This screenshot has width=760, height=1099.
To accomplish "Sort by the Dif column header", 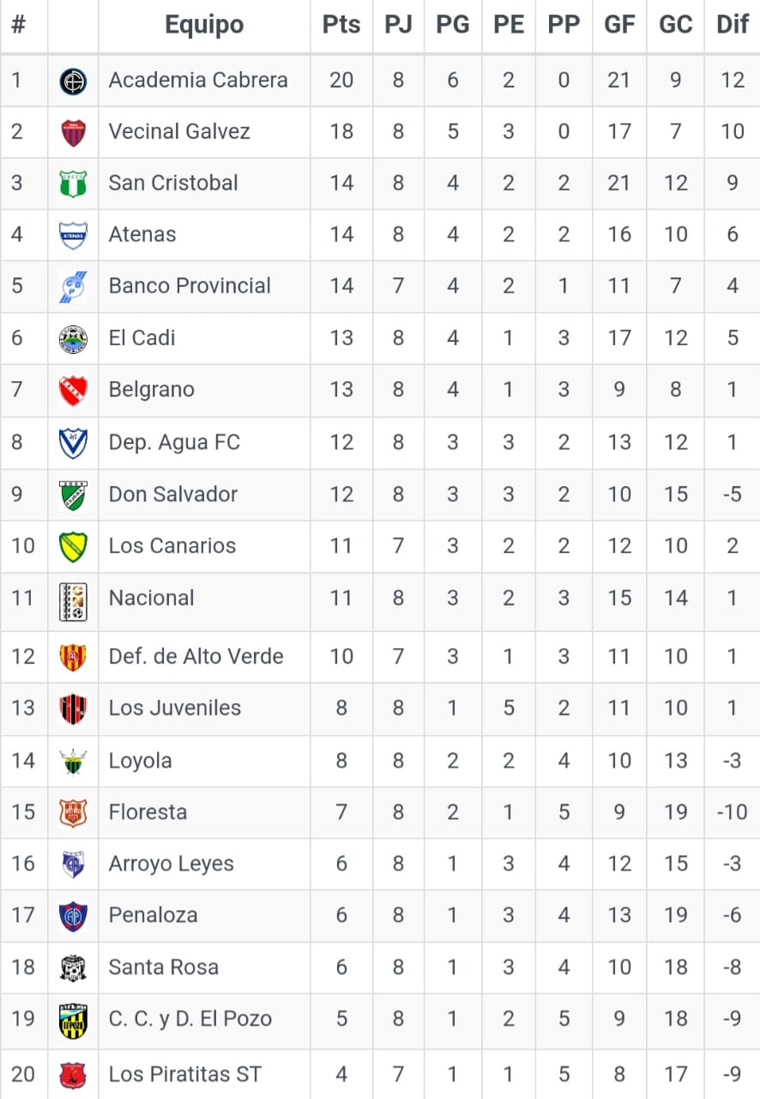I will 732,25.
